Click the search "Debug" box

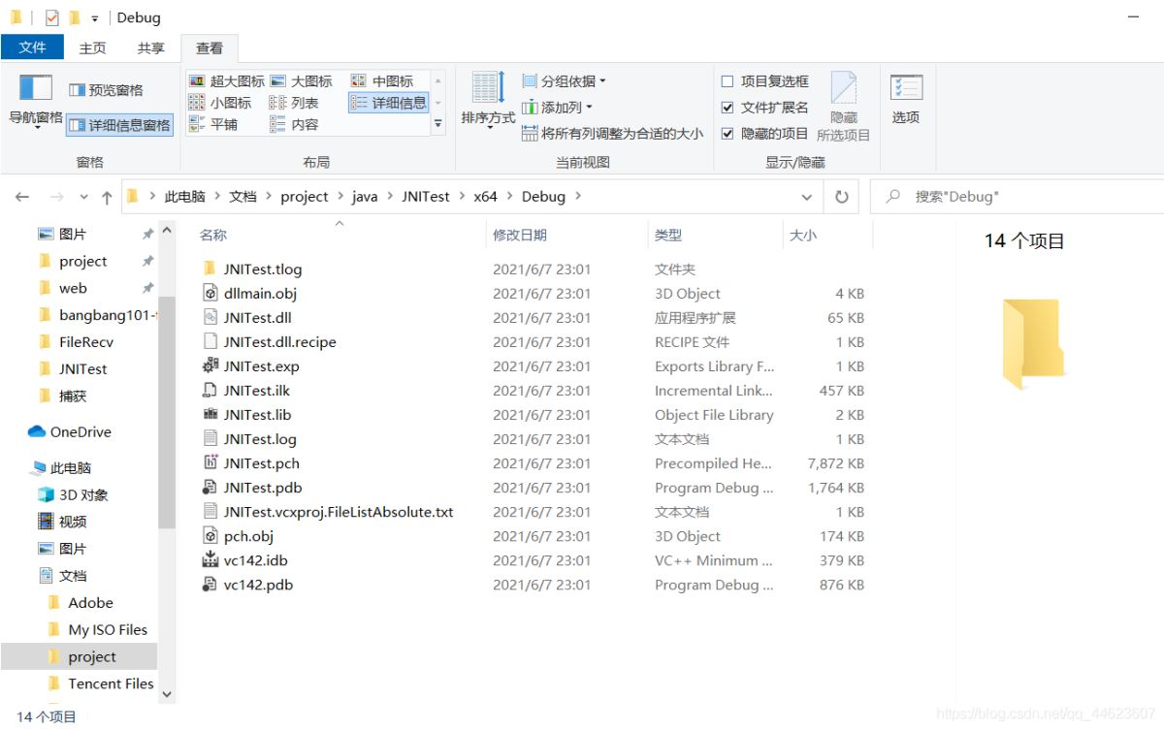(x=1018, y=197)
